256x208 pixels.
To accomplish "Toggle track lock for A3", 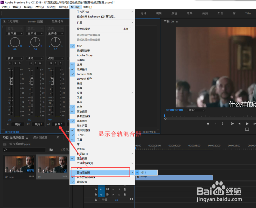I will (96, 194).
